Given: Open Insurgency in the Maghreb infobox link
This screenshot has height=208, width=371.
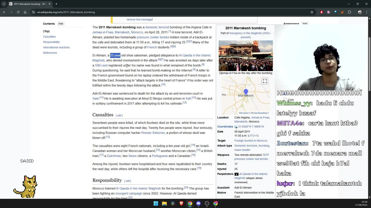Looking at the screenshot, I should [250, 35].
